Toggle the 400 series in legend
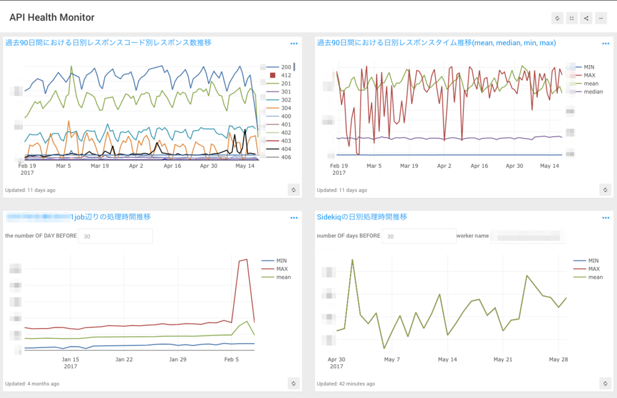 (x=279, y=116)
